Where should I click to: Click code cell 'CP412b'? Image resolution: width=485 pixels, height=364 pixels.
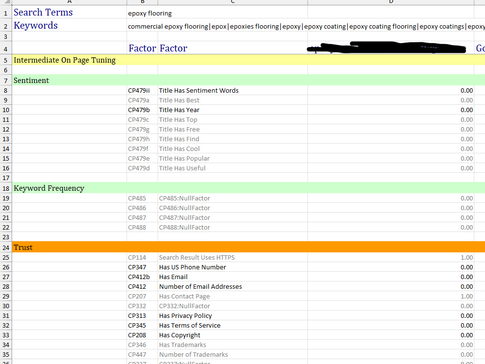pos(142,277)
